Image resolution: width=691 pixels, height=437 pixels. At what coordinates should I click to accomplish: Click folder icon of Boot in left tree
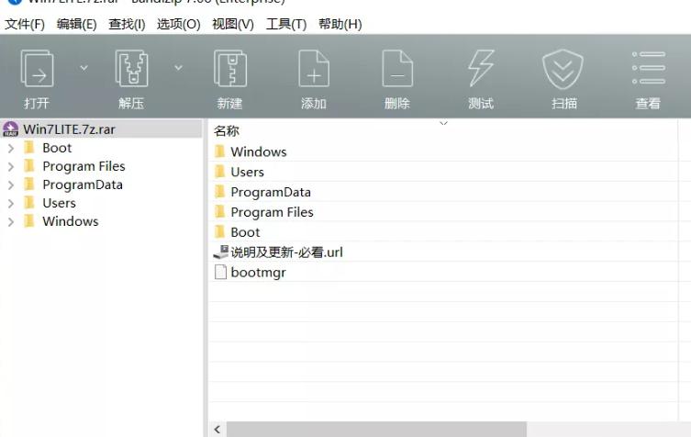(x=29, y=147)
